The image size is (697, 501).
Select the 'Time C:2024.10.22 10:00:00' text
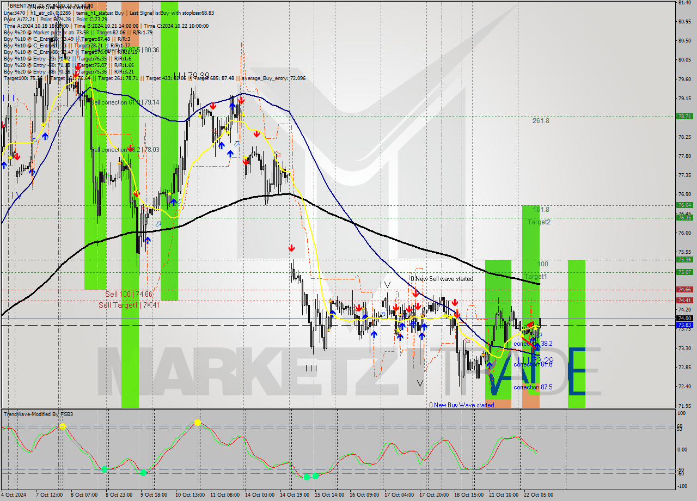click(x=176, y=26)
